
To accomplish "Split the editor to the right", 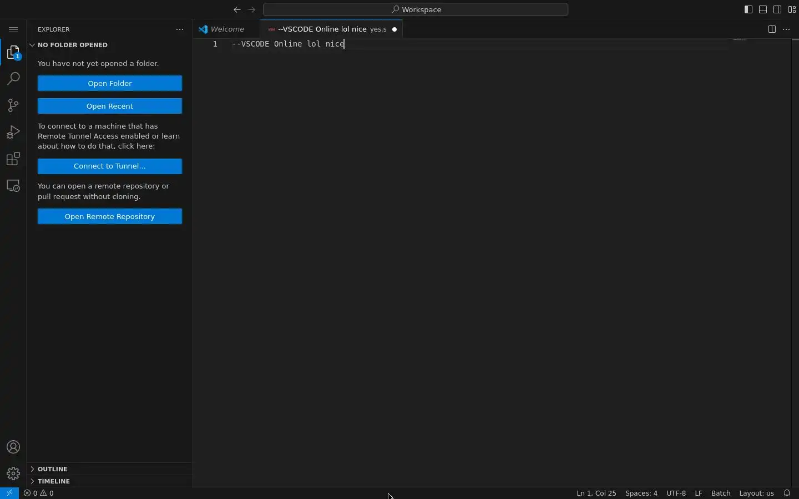I will point(772,29).
